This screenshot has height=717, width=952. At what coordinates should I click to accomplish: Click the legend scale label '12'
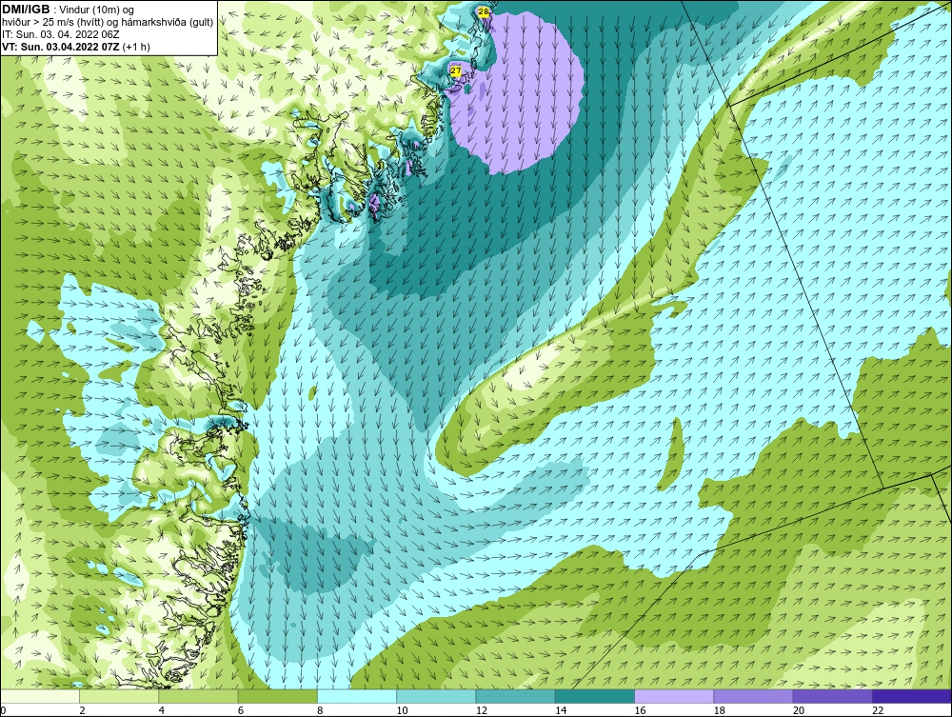point(482,711)
